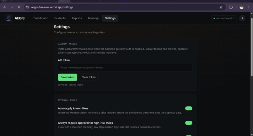Switch to Incidents tab
This screenshot has width=253, height=136.
pyautogui.click(x=60, y=18)
